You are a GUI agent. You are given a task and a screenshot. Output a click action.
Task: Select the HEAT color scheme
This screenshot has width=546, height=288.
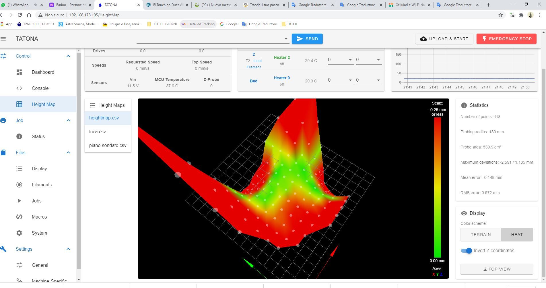pyautogui.click(x=517, y=235)
